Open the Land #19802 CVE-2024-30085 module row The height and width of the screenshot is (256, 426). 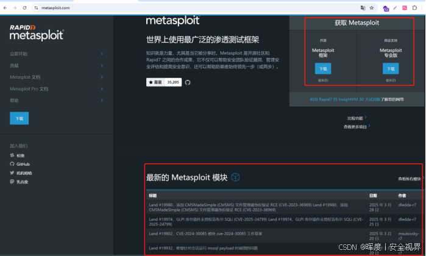[x=285, y=236]
